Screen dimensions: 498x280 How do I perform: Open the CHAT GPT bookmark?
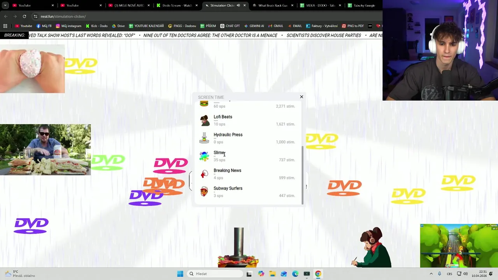[230, 26]
